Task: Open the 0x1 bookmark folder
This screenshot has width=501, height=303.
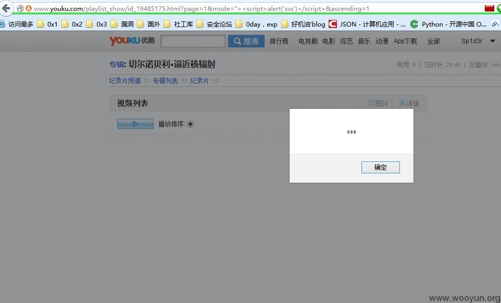Action: pos(47,24)
